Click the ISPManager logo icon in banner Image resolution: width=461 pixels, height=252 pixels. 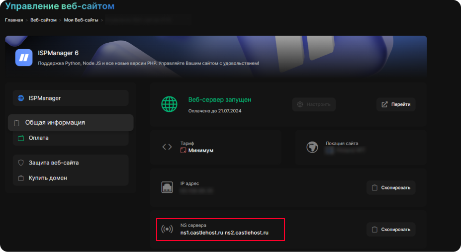(23, 58)
